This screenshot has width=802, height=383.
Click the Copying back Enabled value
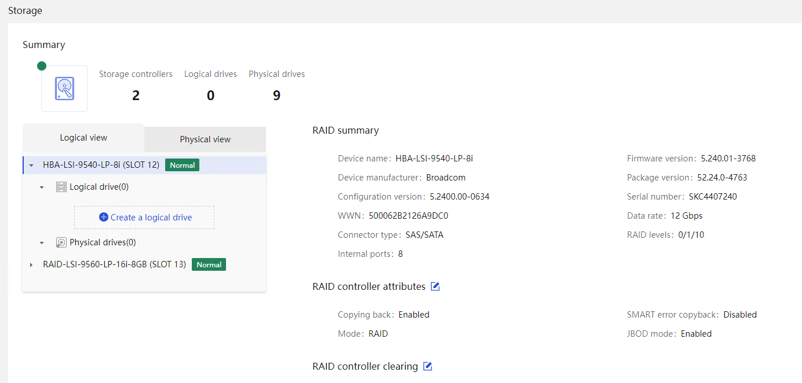pos(414,315)
